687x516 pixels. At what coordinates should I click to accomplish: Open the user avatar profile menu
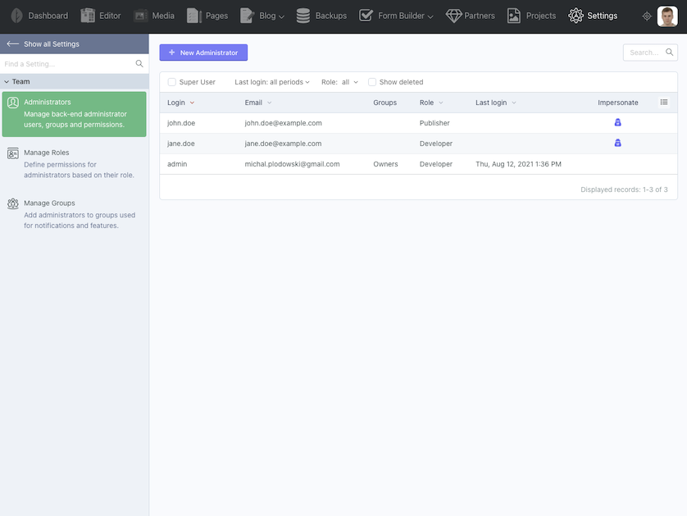click(x=667, y=16)
